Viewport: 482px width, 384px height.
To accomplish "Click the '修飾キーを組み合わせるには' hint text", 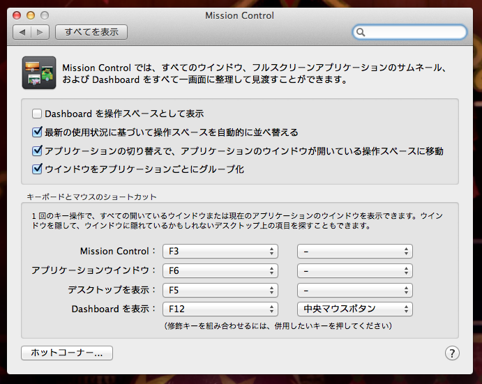I will [278, 325].
